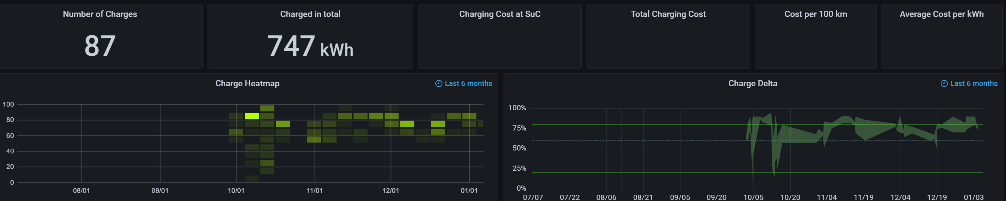This screenshot has height=201, width=1006.
Task: Click the 87 value in Number of Charges
Action: (100, 46)
